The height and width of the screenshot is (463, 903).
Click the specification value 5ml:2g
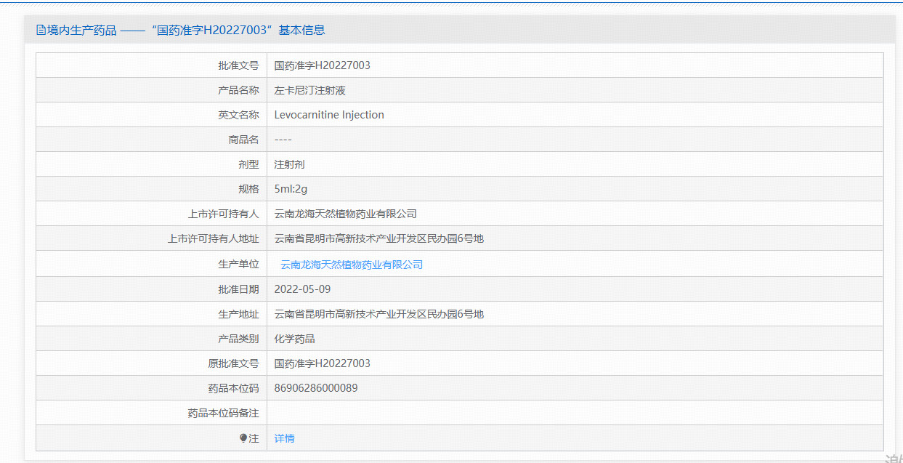coord(291,189)
